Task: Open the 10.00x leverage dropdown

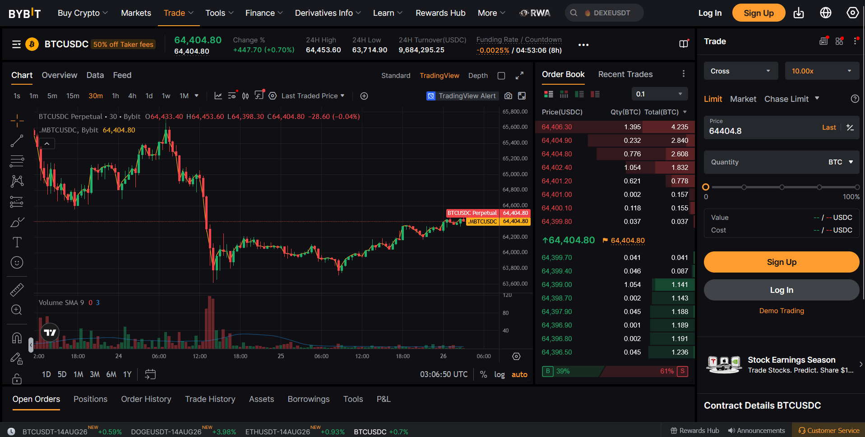Action: click(x=822, y=71)
